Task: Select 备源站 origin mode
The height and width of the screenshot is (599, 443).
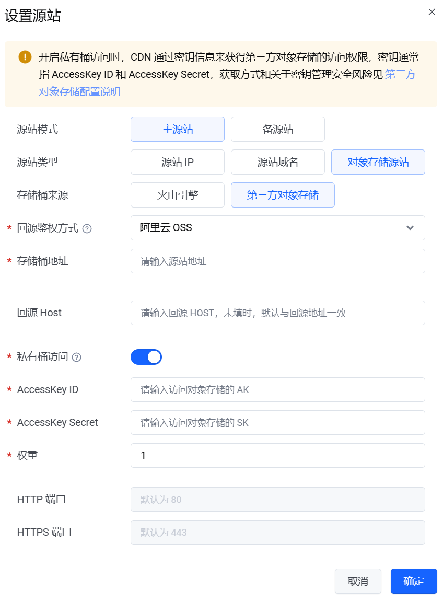Action: 277,129
